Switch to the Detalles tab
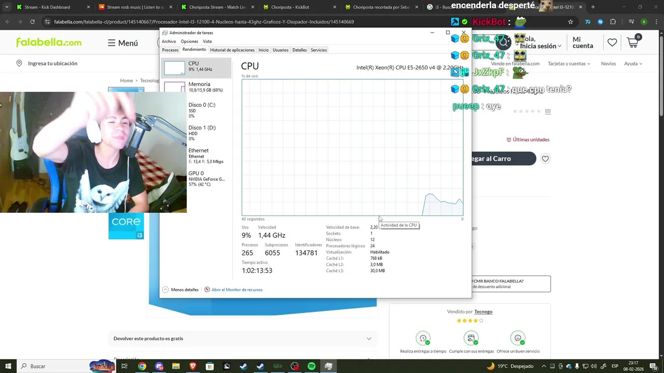Screen dimensions: 664x373 [x=299, y=50]
